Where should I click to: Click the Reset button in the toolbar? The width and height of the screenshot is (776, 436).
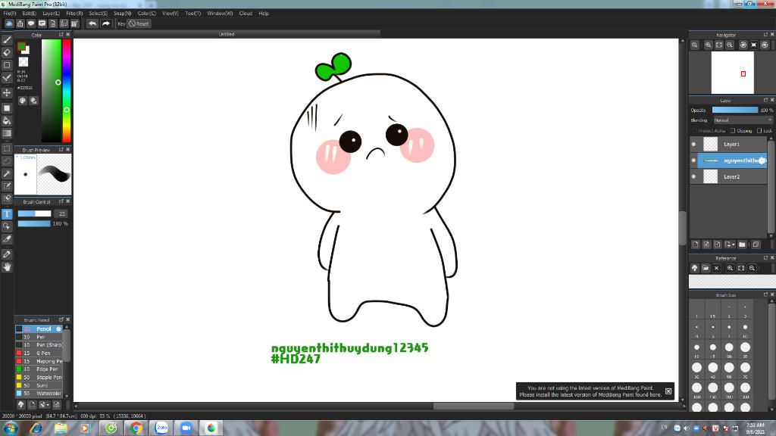(139, 23)
